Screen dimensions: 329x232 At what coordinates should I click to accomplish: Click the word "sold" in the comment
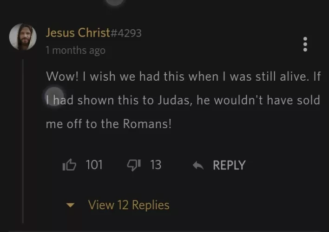309,100
